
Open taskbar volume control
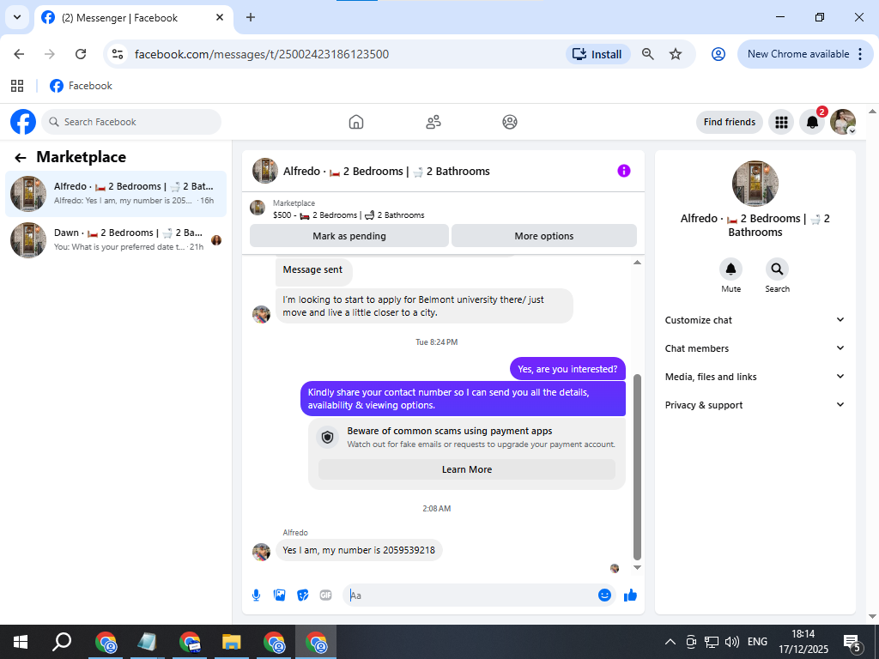tap(731, 642)
